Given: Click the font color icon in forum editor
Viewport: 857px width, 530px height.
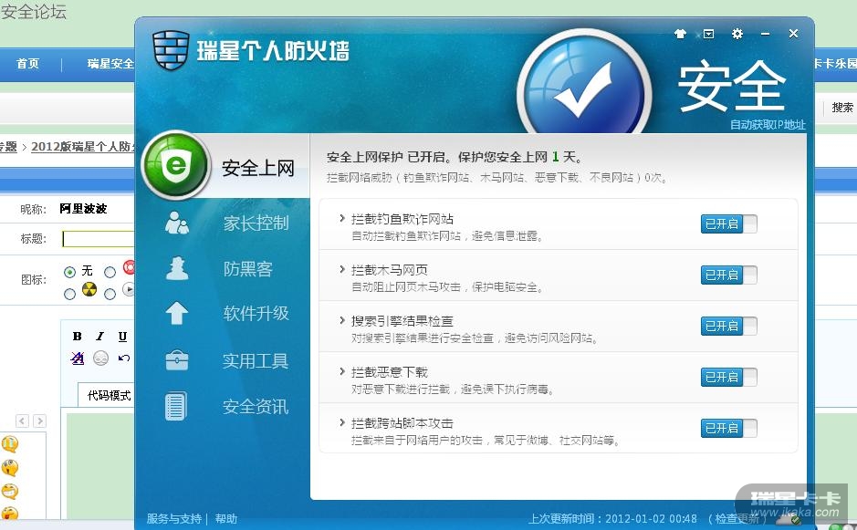Looking at the screenshot, I should 78,358.
